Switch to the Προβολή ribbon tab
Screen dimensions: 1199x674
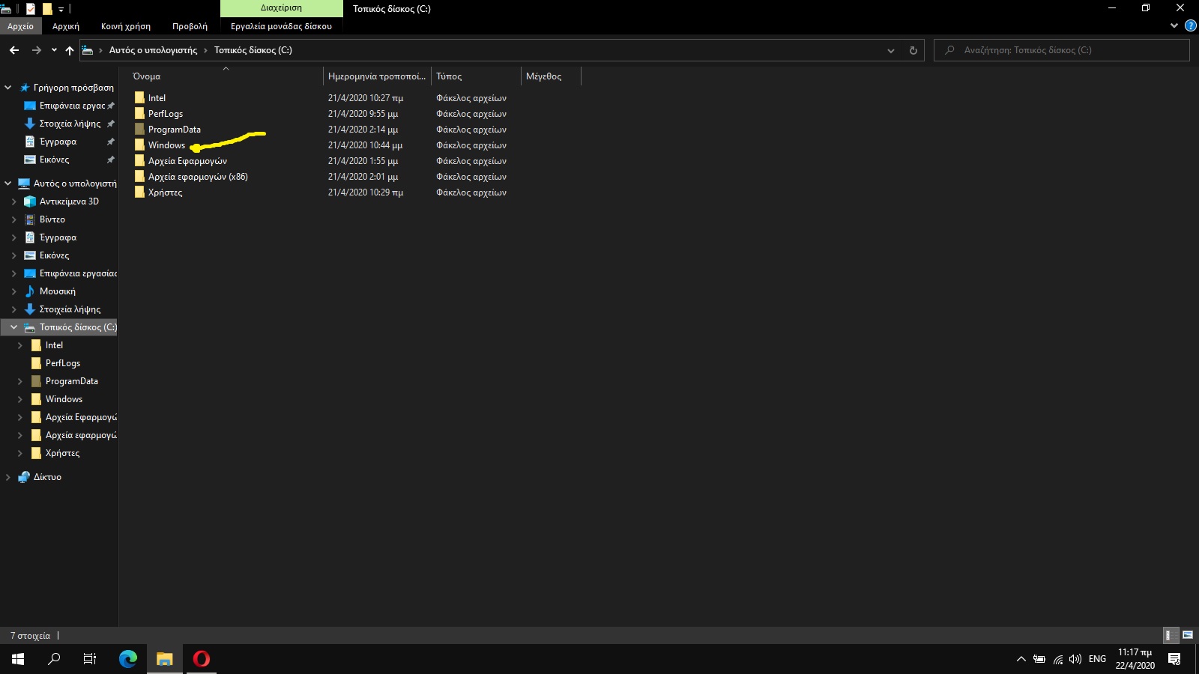pyautogui.click(x=190, y=26)
